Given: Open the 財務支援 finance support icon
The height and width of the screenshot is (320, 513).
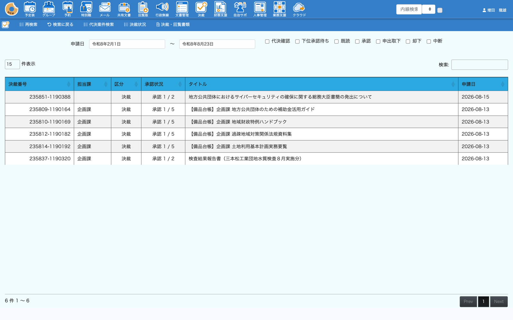Looking at the screenshot, I should [220, 9].
